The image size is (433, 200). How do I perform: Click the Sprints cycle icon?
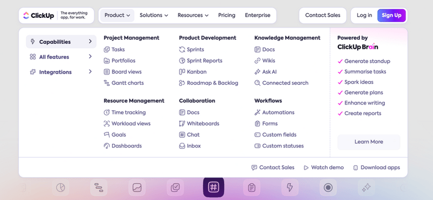point(182,50)
